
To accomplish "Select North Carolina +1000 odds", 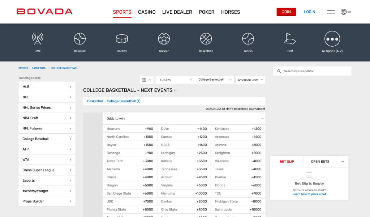I will click(130, 137).
